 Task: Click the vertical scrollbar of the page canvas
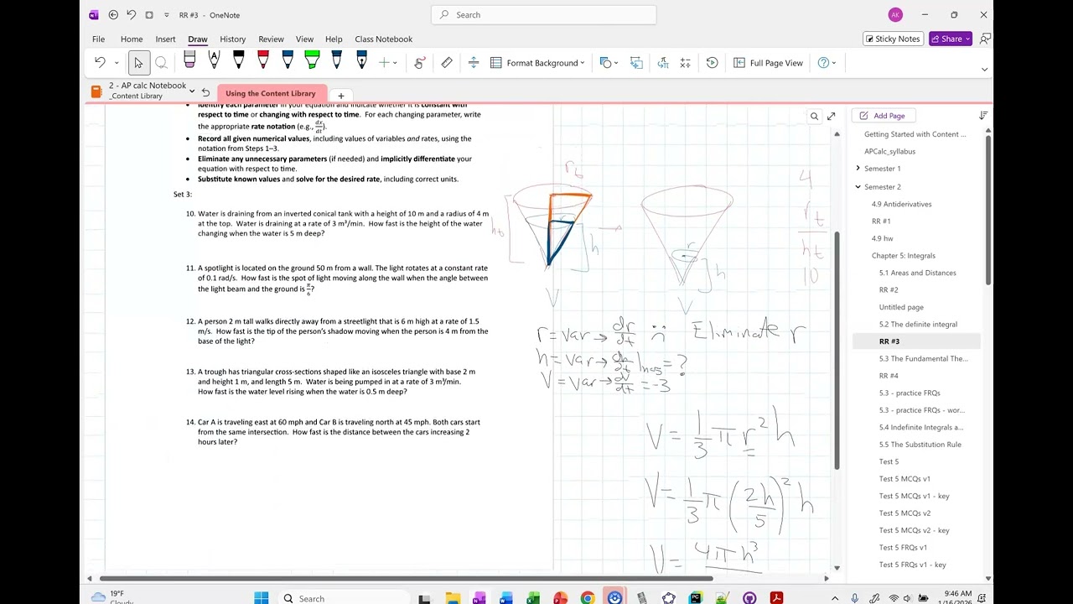click(836, 349)
